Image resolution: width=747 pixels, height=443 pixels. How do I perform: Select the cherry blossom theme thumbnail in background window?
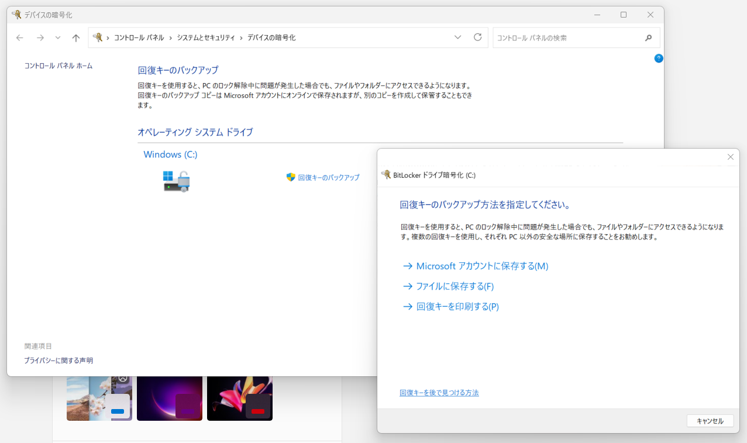(x=99, y=399)
